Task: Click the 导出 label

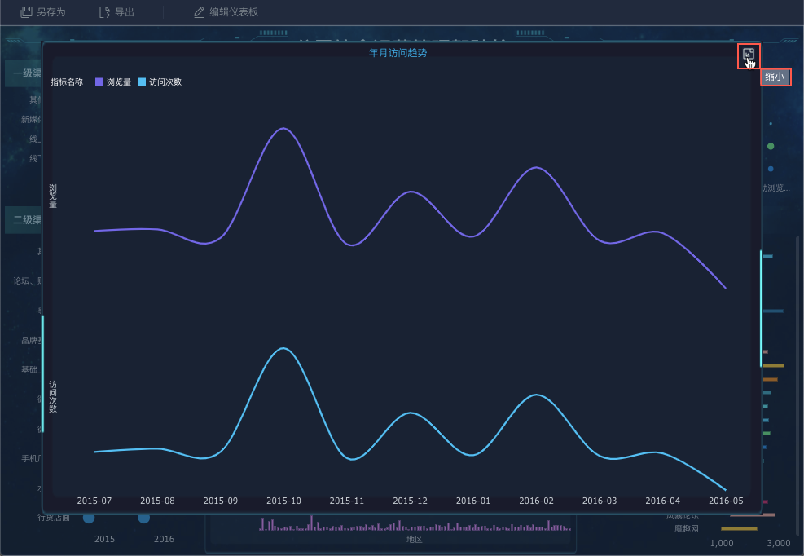Action: (x=125, y=11)
